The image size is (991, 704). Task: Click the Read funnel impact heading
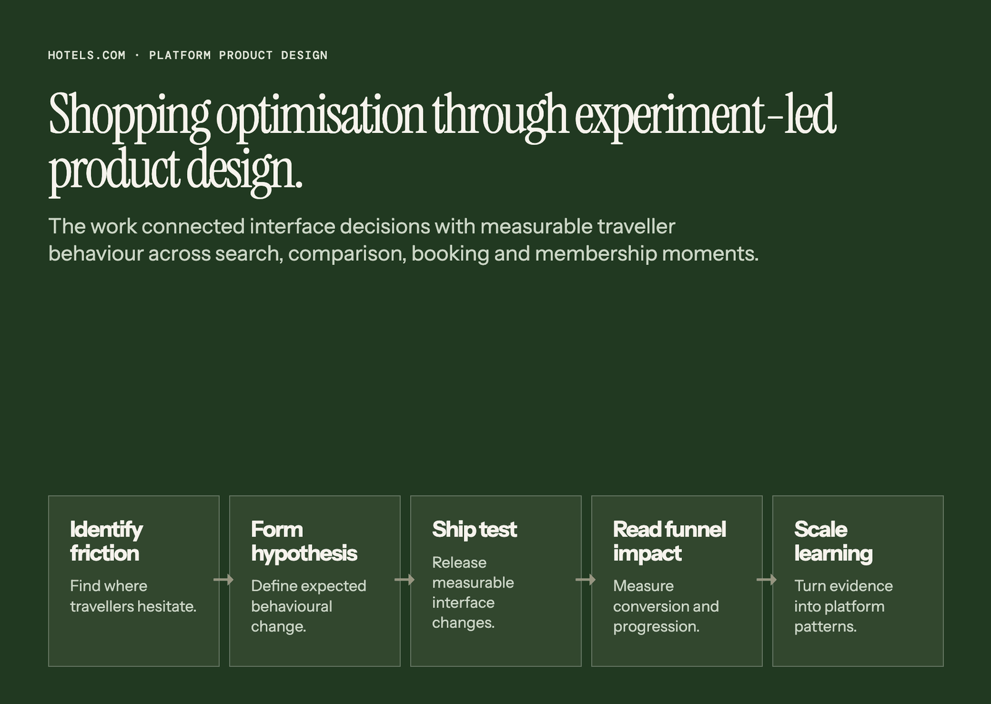670,541
